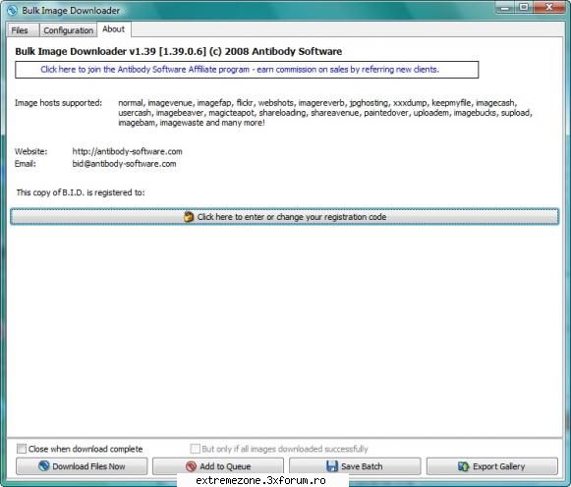This screenshot has height=487, width=571.
Task: Open the antibody-software.com website link
Action: (x=127, y=151)
